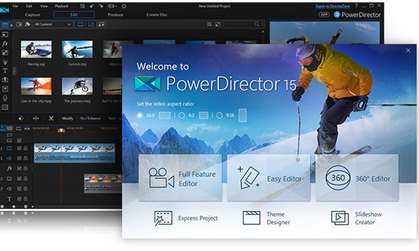Toggle the video filter in media library
Viewport: 419px width, 251px height.
tap(80, 24)
